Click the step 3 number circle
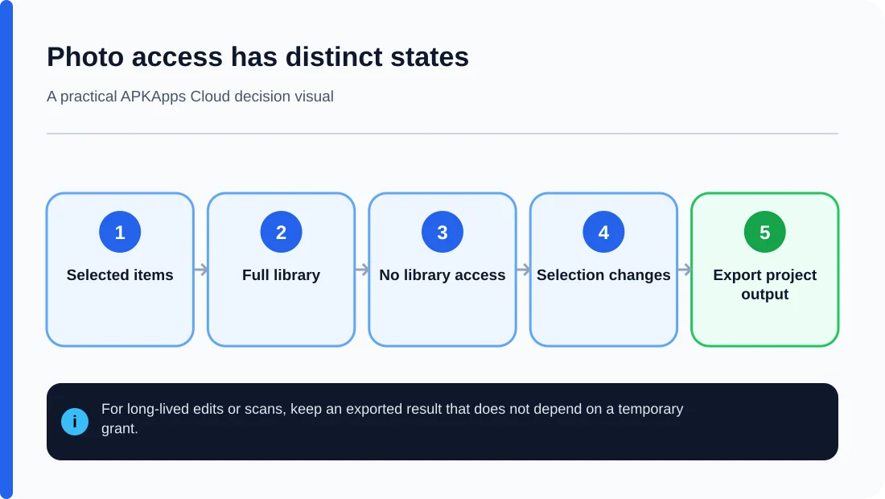Screen dimensions: 885x499 click(442, 232)
